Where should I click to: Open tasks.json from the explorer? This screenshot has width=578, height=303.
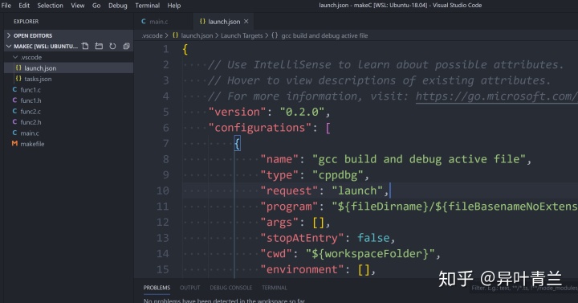pyautogui.click(x=69, y=79)
